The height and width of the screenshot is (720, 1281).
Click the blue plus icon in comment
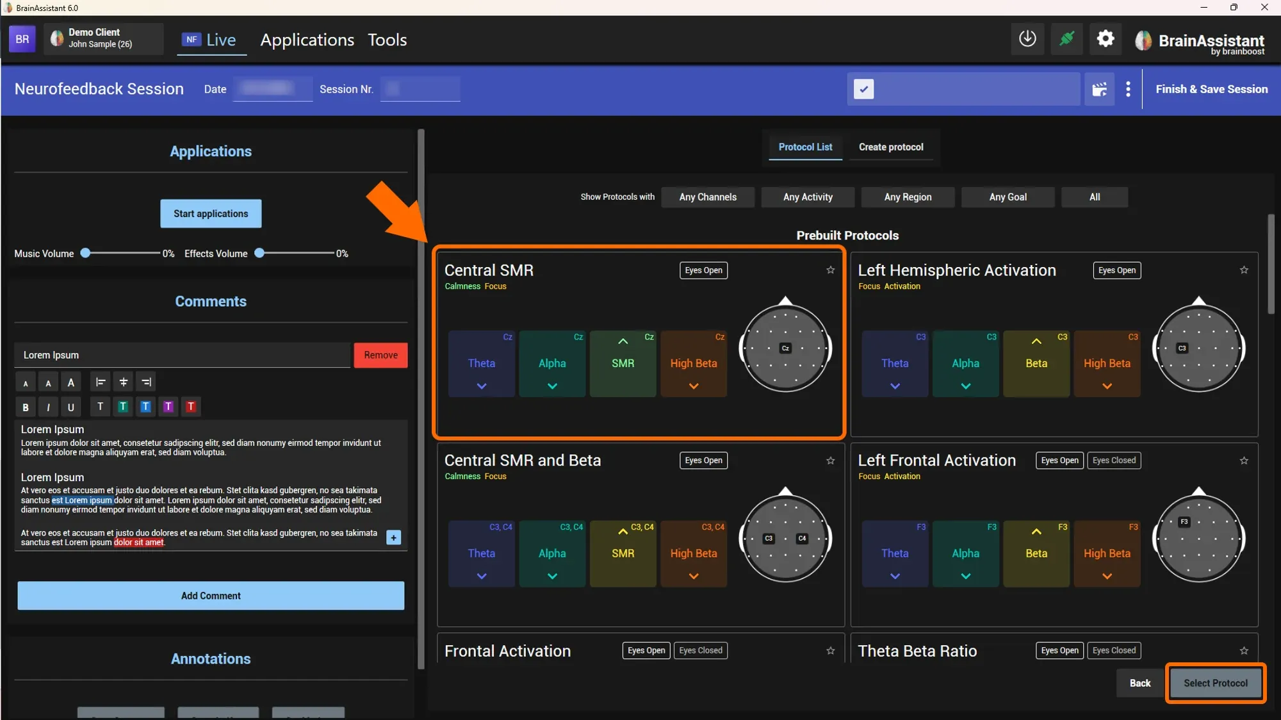394,537
